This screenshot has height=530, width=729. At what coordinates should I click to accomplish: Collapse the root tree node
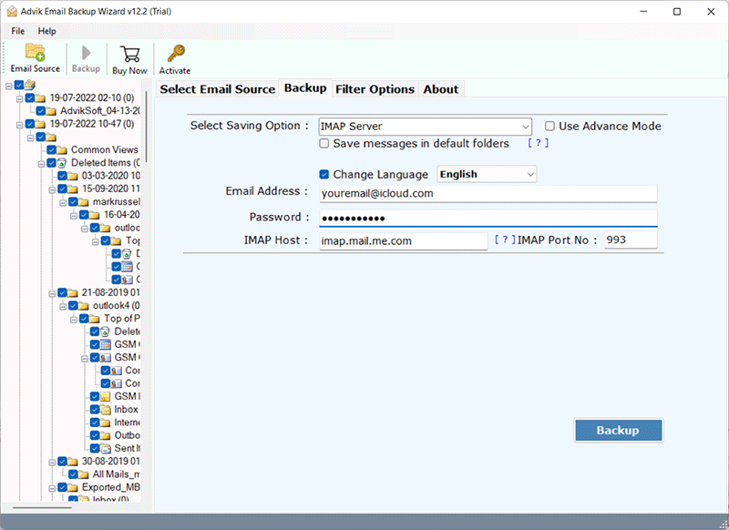[x=9, y=86]
